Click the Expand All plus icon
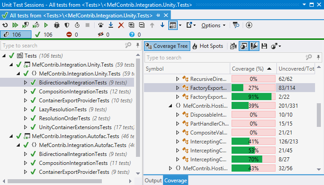Screen dimensions: 324x185 [x=131, y=25]
